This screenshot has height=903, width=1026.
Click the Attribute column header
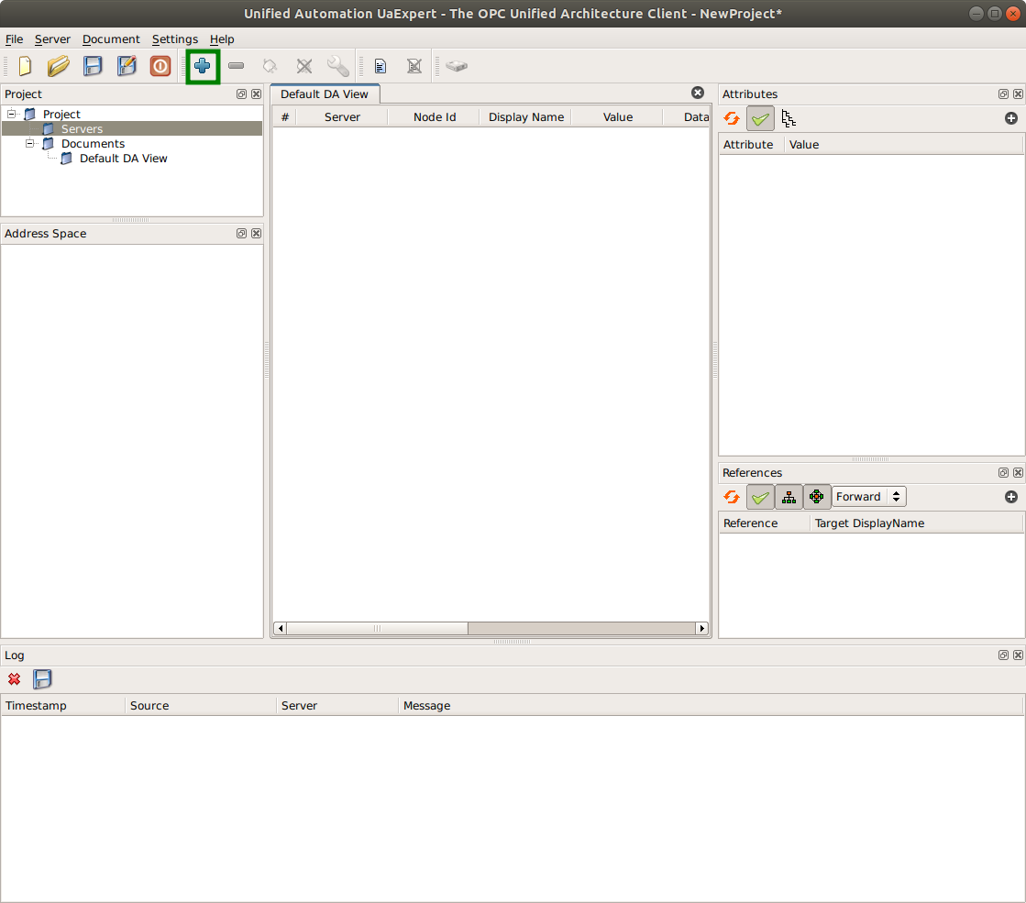pos(751,145)
